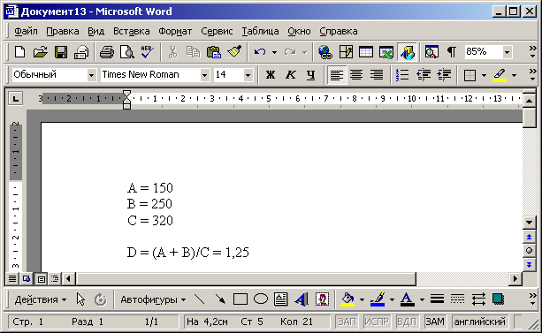Open the Таблица menu

[260, 31]
